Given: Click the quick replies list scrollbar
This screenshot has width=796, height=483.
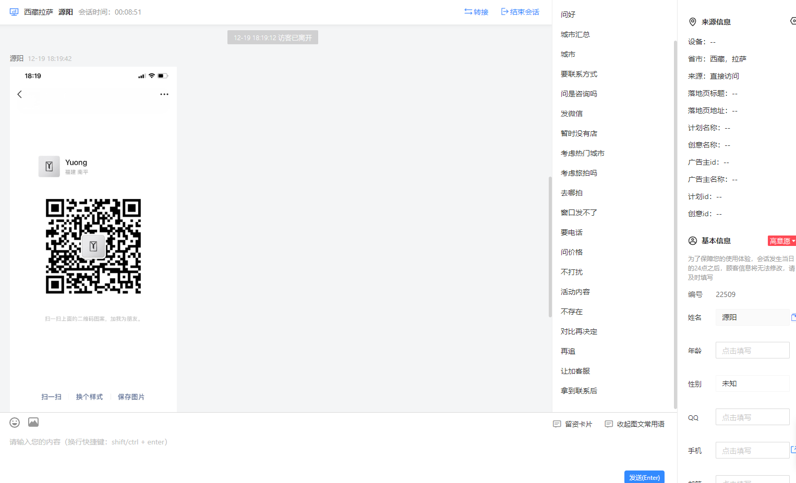Looking at the screenshot, I should 676,224.
